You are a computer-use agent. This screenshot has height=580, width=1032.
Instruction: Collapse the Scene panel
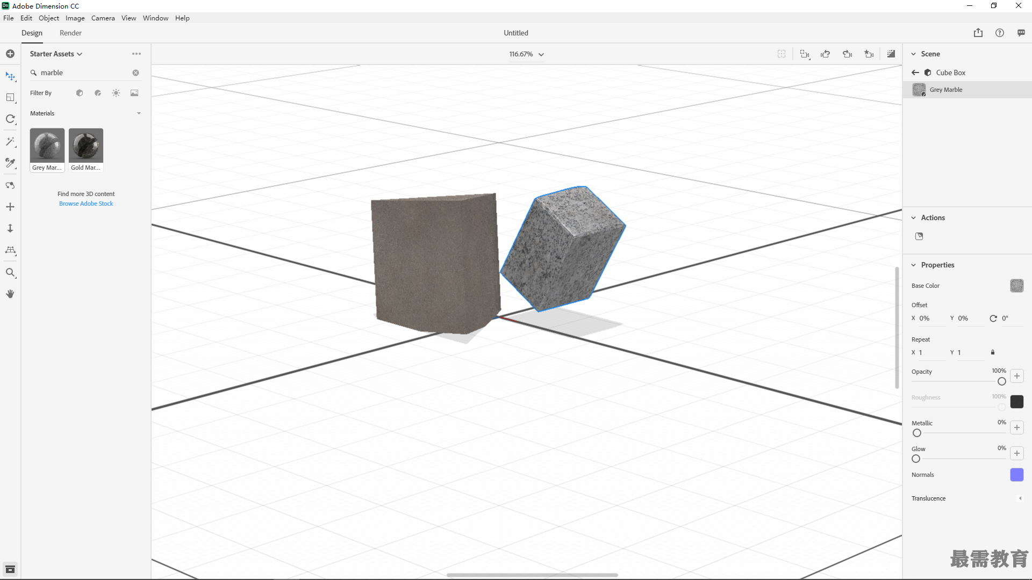pyautogui.click(x=913, y=54)
